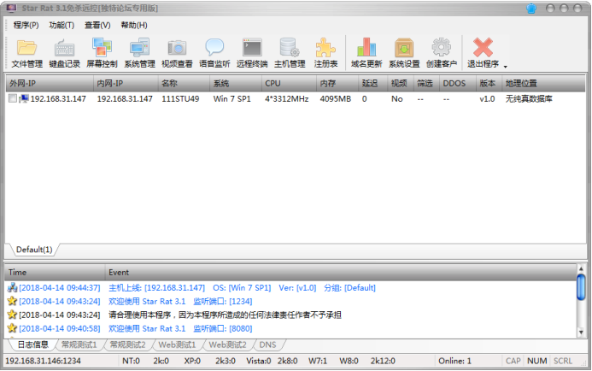Expand toolbar overflow arrow after 退出程序
The image size is (592, 371).
[x=506, y=67]
